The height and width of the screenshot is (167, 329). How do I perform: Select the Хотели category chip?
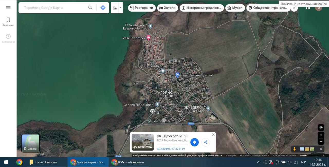tap(167, 8)
